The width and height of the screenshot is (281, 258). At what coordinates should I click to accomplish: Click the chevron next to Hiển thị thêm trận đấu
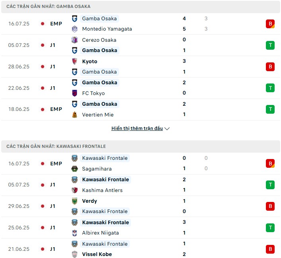167,129
